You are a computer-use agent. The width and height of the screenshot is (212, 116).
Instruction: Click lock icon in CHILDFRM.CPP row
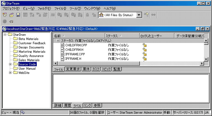coord(145,45)
